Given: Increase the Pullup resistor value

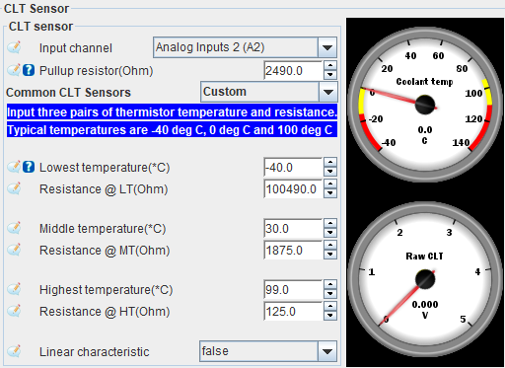Looking at the screenshot, I should [330, 65].
